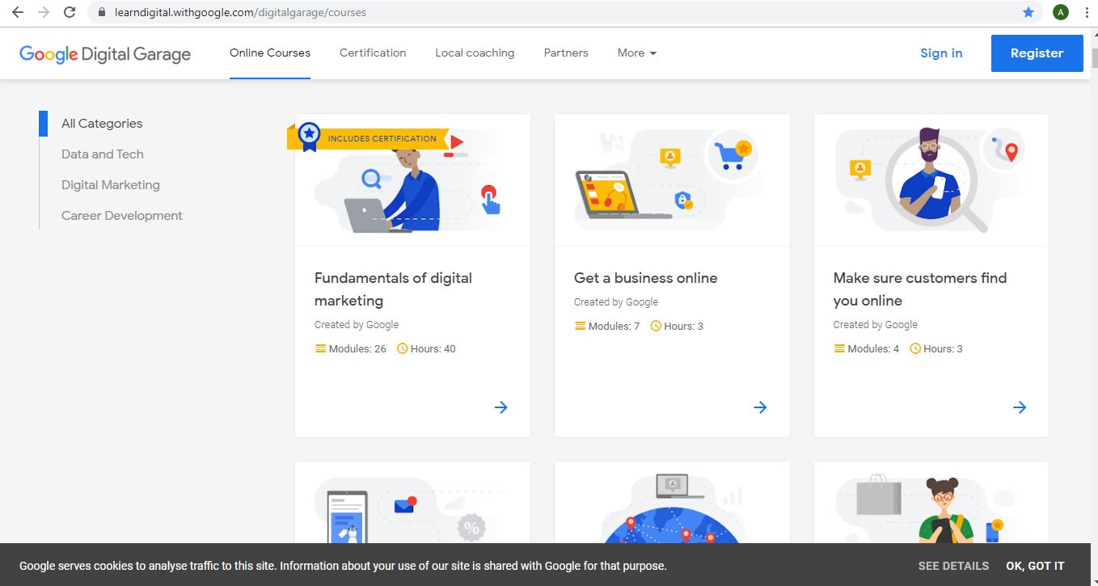Click 'Modules: 4' text
Screen dimensions: 1098x586
click(x=873, y=349)
